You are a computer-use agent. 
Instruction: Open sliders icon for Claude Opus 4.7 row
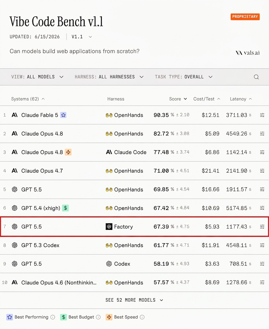[x=262, y=171]
